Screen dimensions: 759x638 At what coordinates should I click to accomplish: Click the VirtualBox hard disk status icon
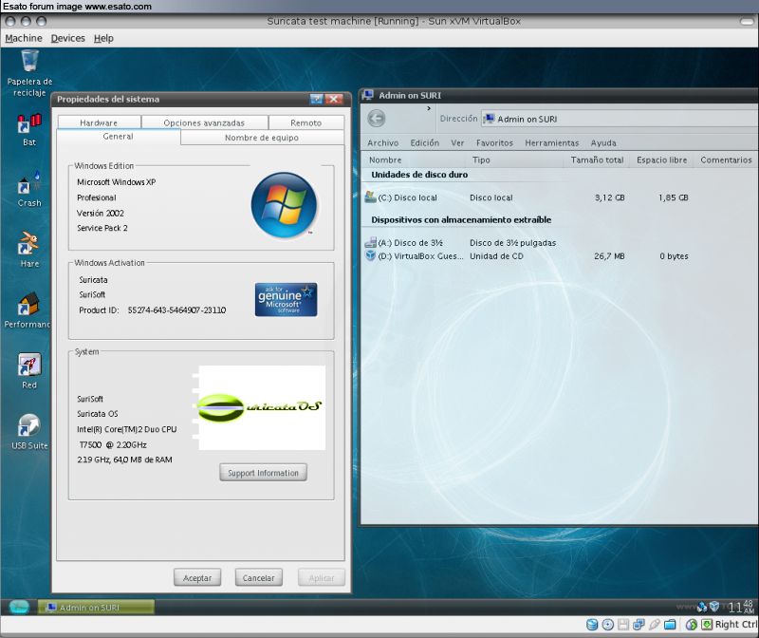click(x=591, y=625)
